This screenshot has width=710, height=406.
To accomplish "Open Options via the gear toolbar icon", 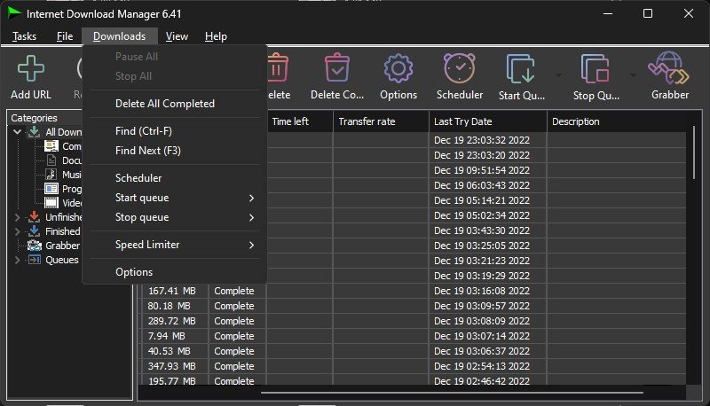I will [x=398, y=69].
